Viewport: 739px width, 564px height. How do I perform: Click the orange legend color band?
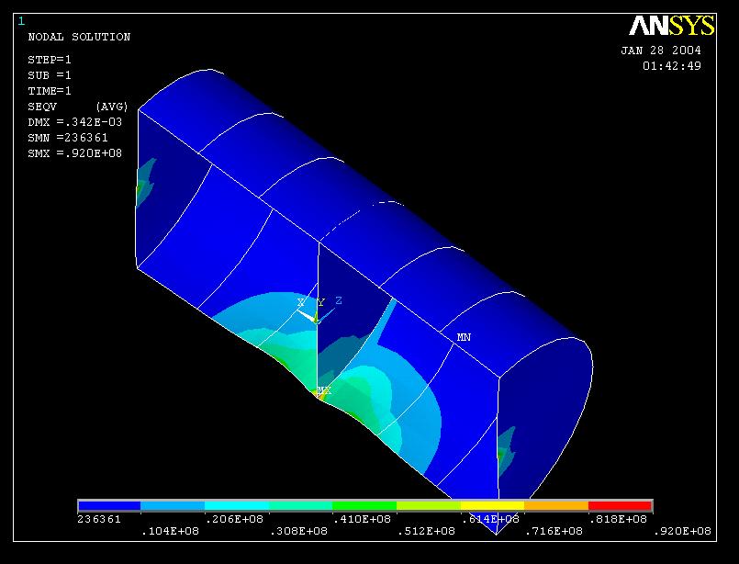556,505
